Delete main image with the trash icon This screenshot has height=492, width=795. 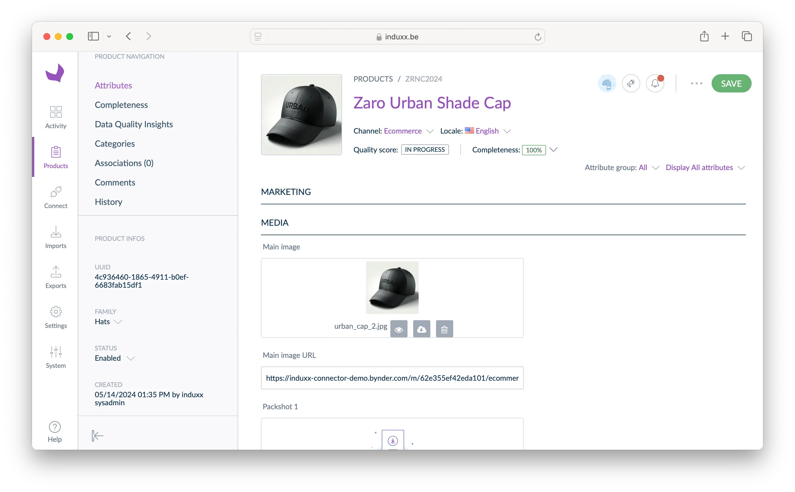pyautogui.click(x=444, y=329)
